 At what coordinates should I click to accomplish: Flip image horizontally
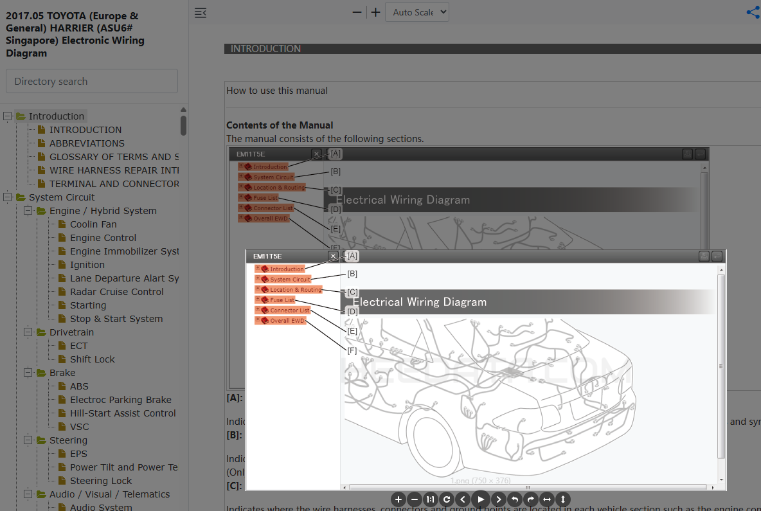click(x=547, y=499)
